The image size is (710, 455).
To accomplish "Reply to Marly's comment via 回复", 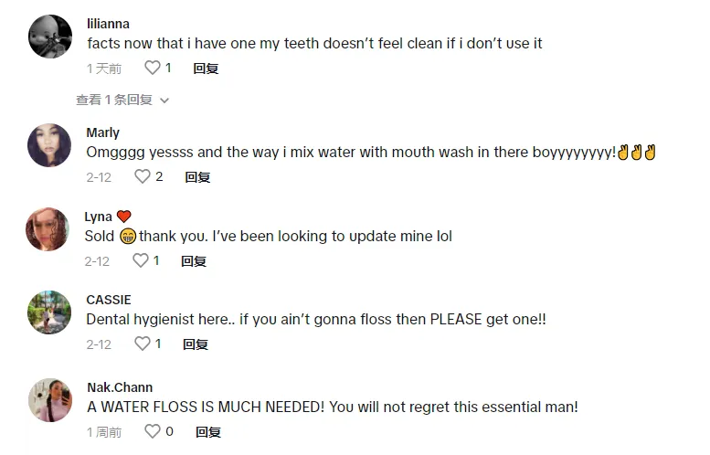I will tap(197, 177).
